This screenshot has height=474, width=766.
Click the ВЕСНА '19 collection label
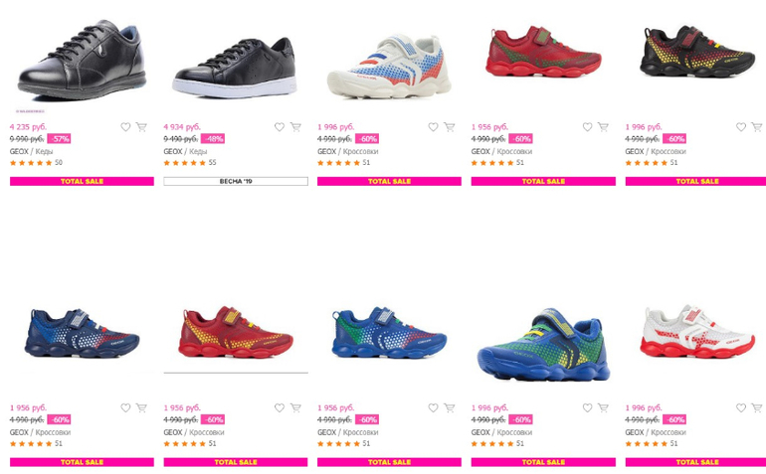coord(236,181)
